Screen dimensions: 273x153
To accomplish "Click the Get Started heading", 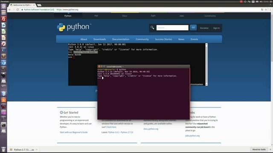I will tap(71, 112).
